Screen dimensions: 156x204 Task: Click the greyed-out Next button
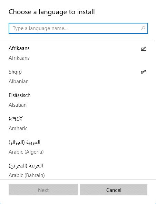43,190
